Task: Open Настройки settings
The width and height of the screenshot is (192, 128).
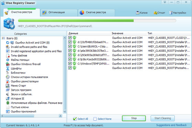Action: pos(178,13)
